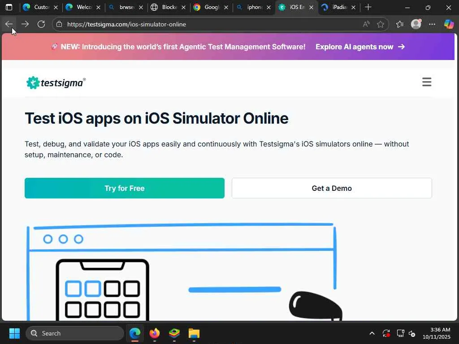Image resolution: width=459 pixels, height=344 pixels.
Task: Open BlueStacks from the taskbar
Action: click(x=174, y=333)
